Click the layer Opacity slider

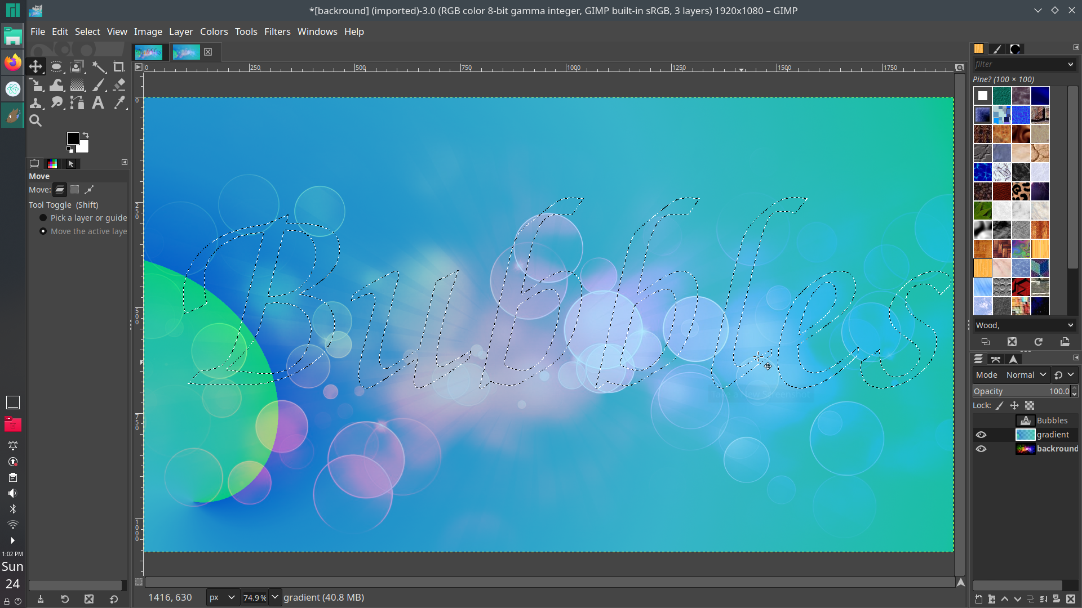[x=1020, y=391]
